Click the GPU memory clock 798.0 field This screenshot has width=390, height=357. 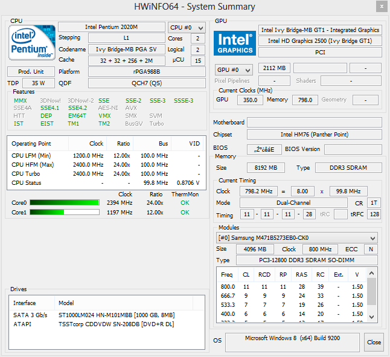point(305,100)
